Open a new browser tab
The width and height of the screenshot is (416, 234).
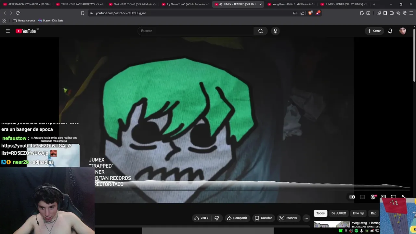coord(374,4)
